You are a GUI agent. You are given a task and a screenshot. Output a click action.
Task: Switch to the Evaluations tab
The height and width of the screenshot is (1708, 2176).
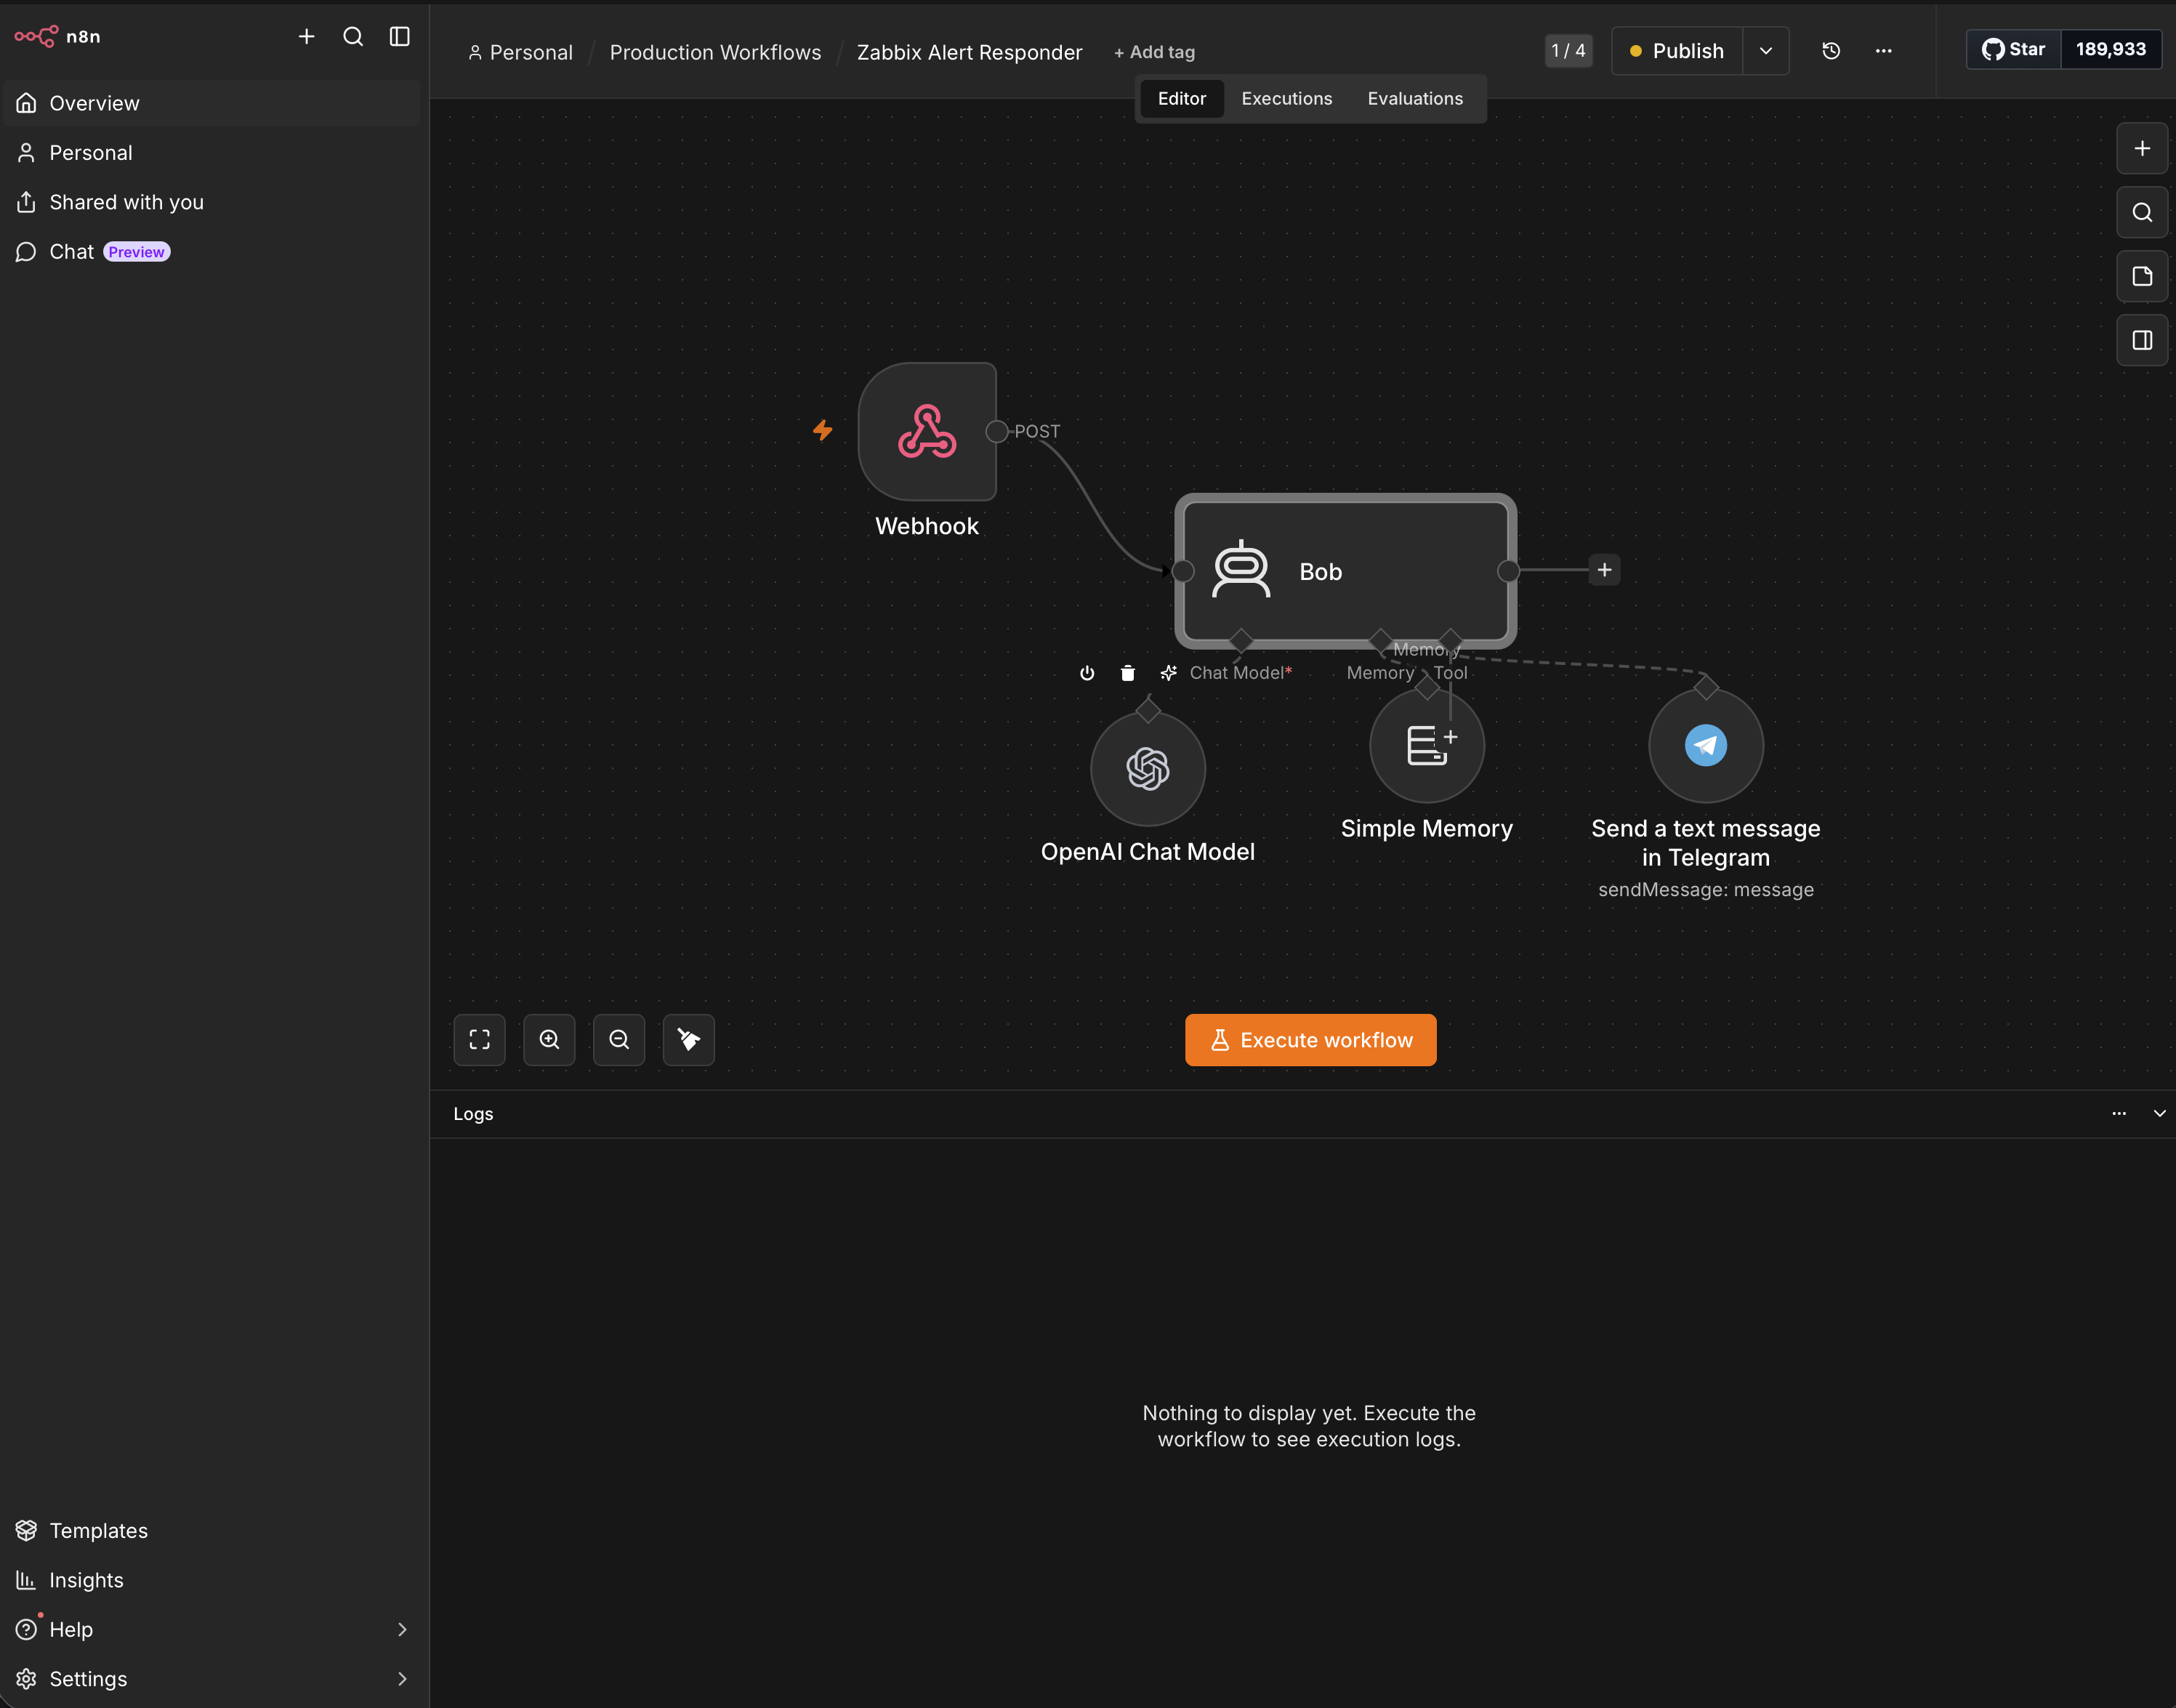(x=1415, y=99)
